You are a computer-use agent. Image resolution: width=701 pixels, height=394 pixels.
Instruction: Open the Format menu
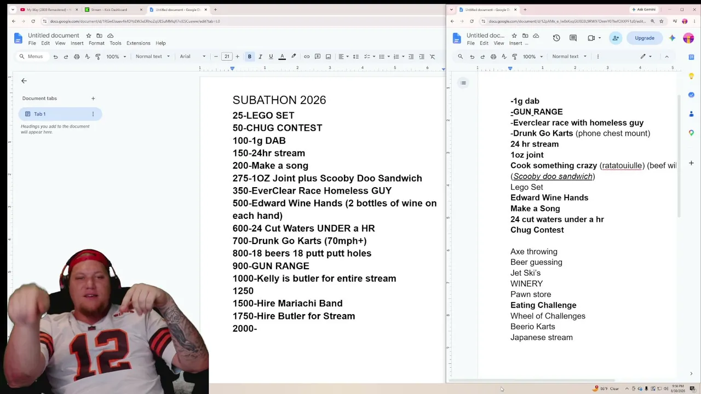pos(96,43)
